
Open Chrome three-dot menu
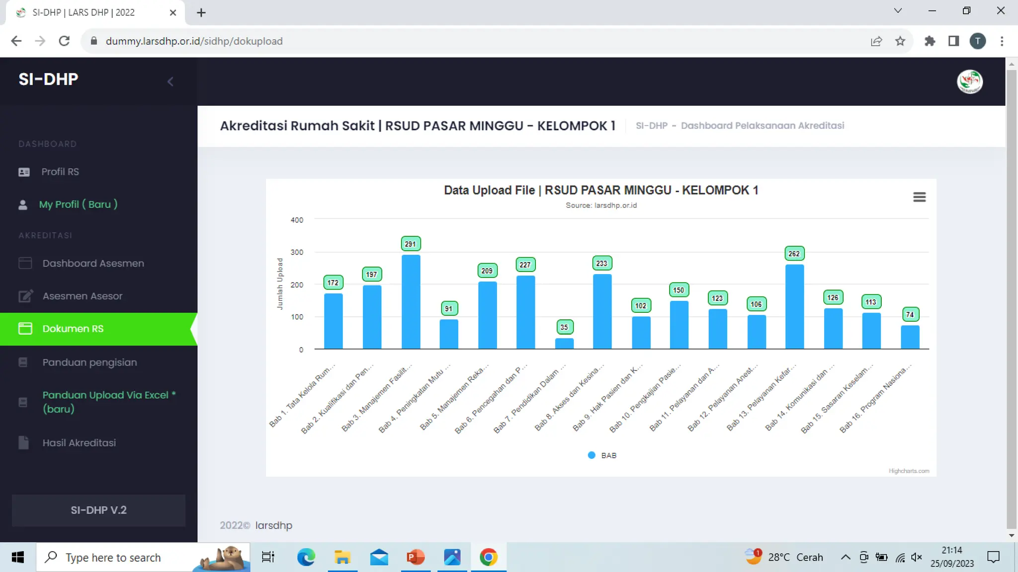[x=1002, y=41]
